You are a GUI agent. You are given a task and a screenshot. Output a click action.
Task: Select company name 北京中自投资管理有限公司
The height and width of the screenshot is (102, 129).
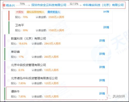click(x=28, y=65)
